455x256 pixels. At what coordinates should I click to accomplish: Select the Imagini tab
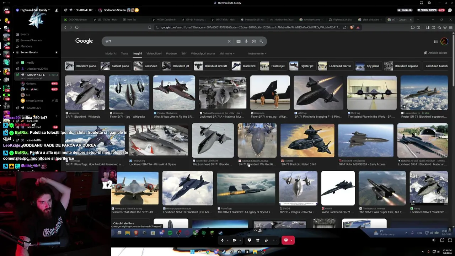(x=137, y=53)
